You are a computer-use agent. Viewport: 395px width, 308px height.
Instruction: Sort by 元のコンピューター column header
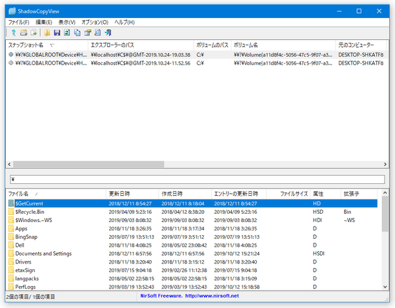[x=361, y=45]
